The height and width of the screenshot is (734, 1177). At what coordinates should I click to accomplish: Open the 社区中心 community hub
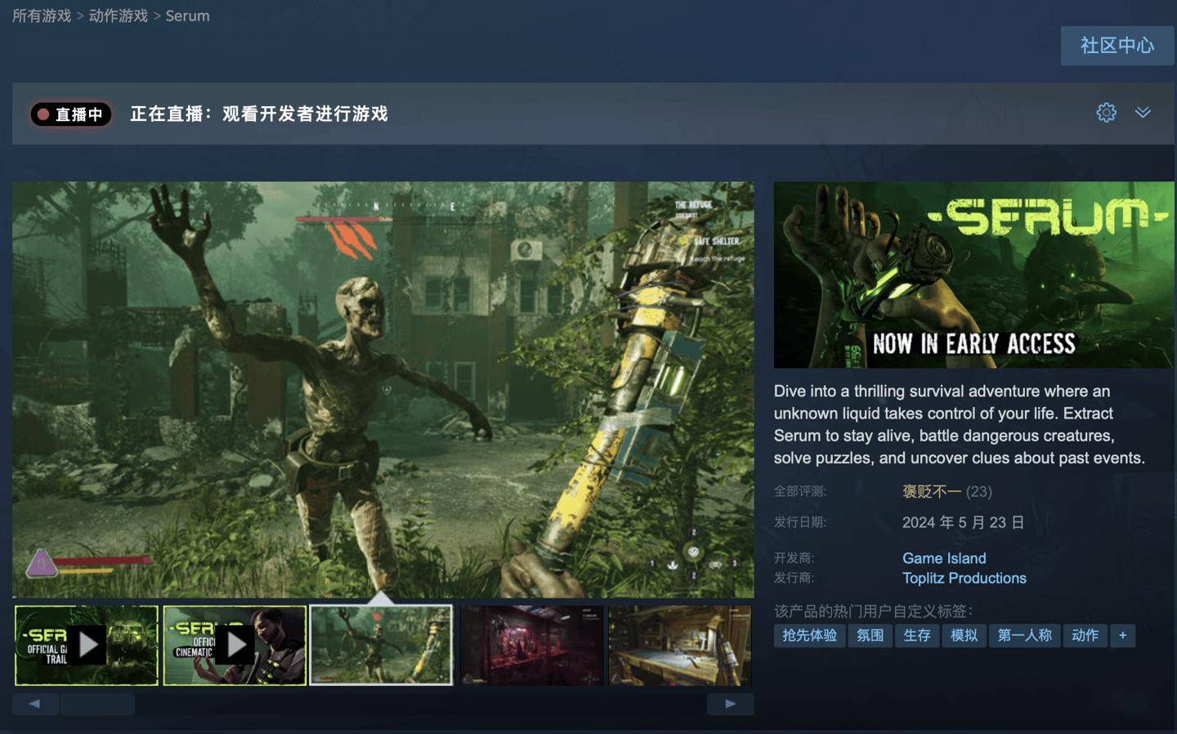(1117, 46)
